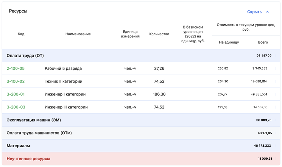Select total 19 688,184

[x=259, y=81]
